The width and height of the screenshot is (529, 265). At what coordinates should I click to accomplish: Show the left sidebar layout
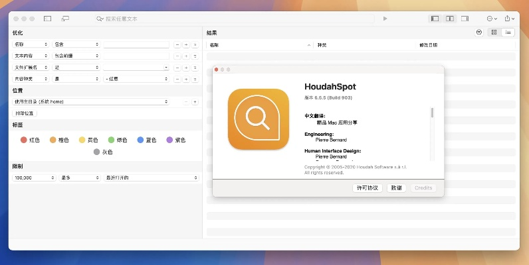pyautogui.click(x=435, y=19)
